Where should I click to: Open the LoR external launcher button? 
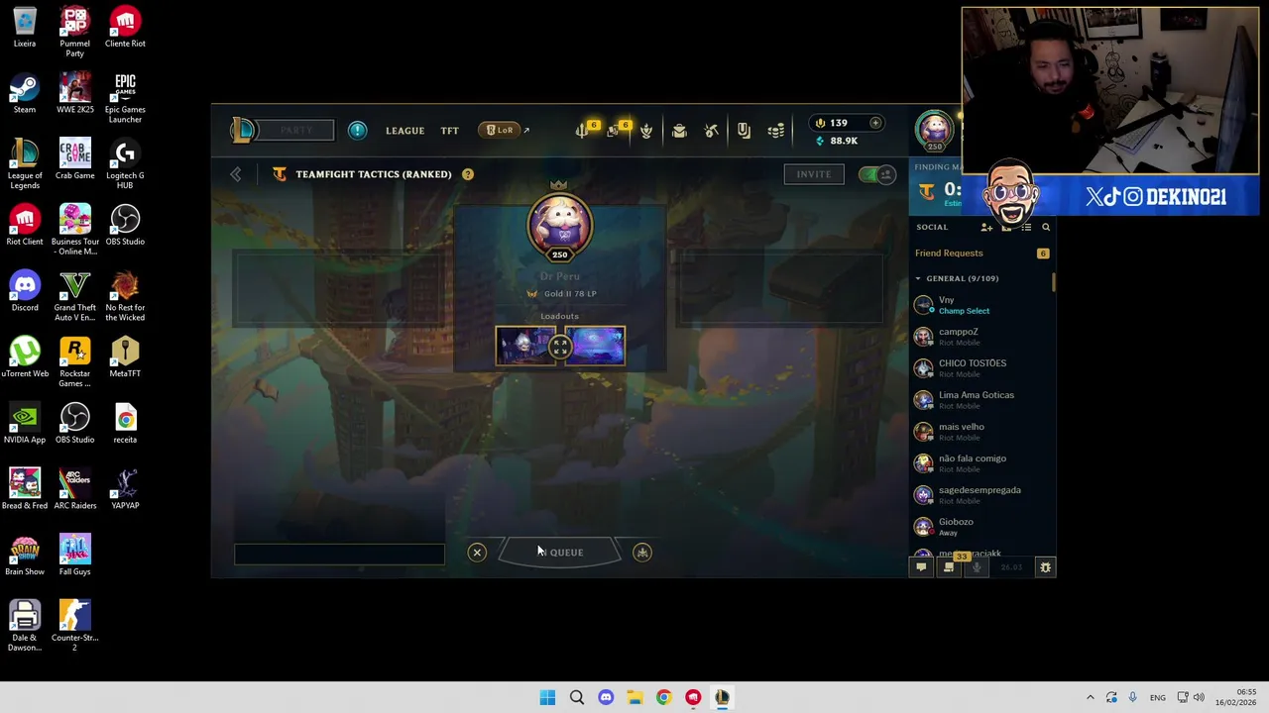coord(504,130)
